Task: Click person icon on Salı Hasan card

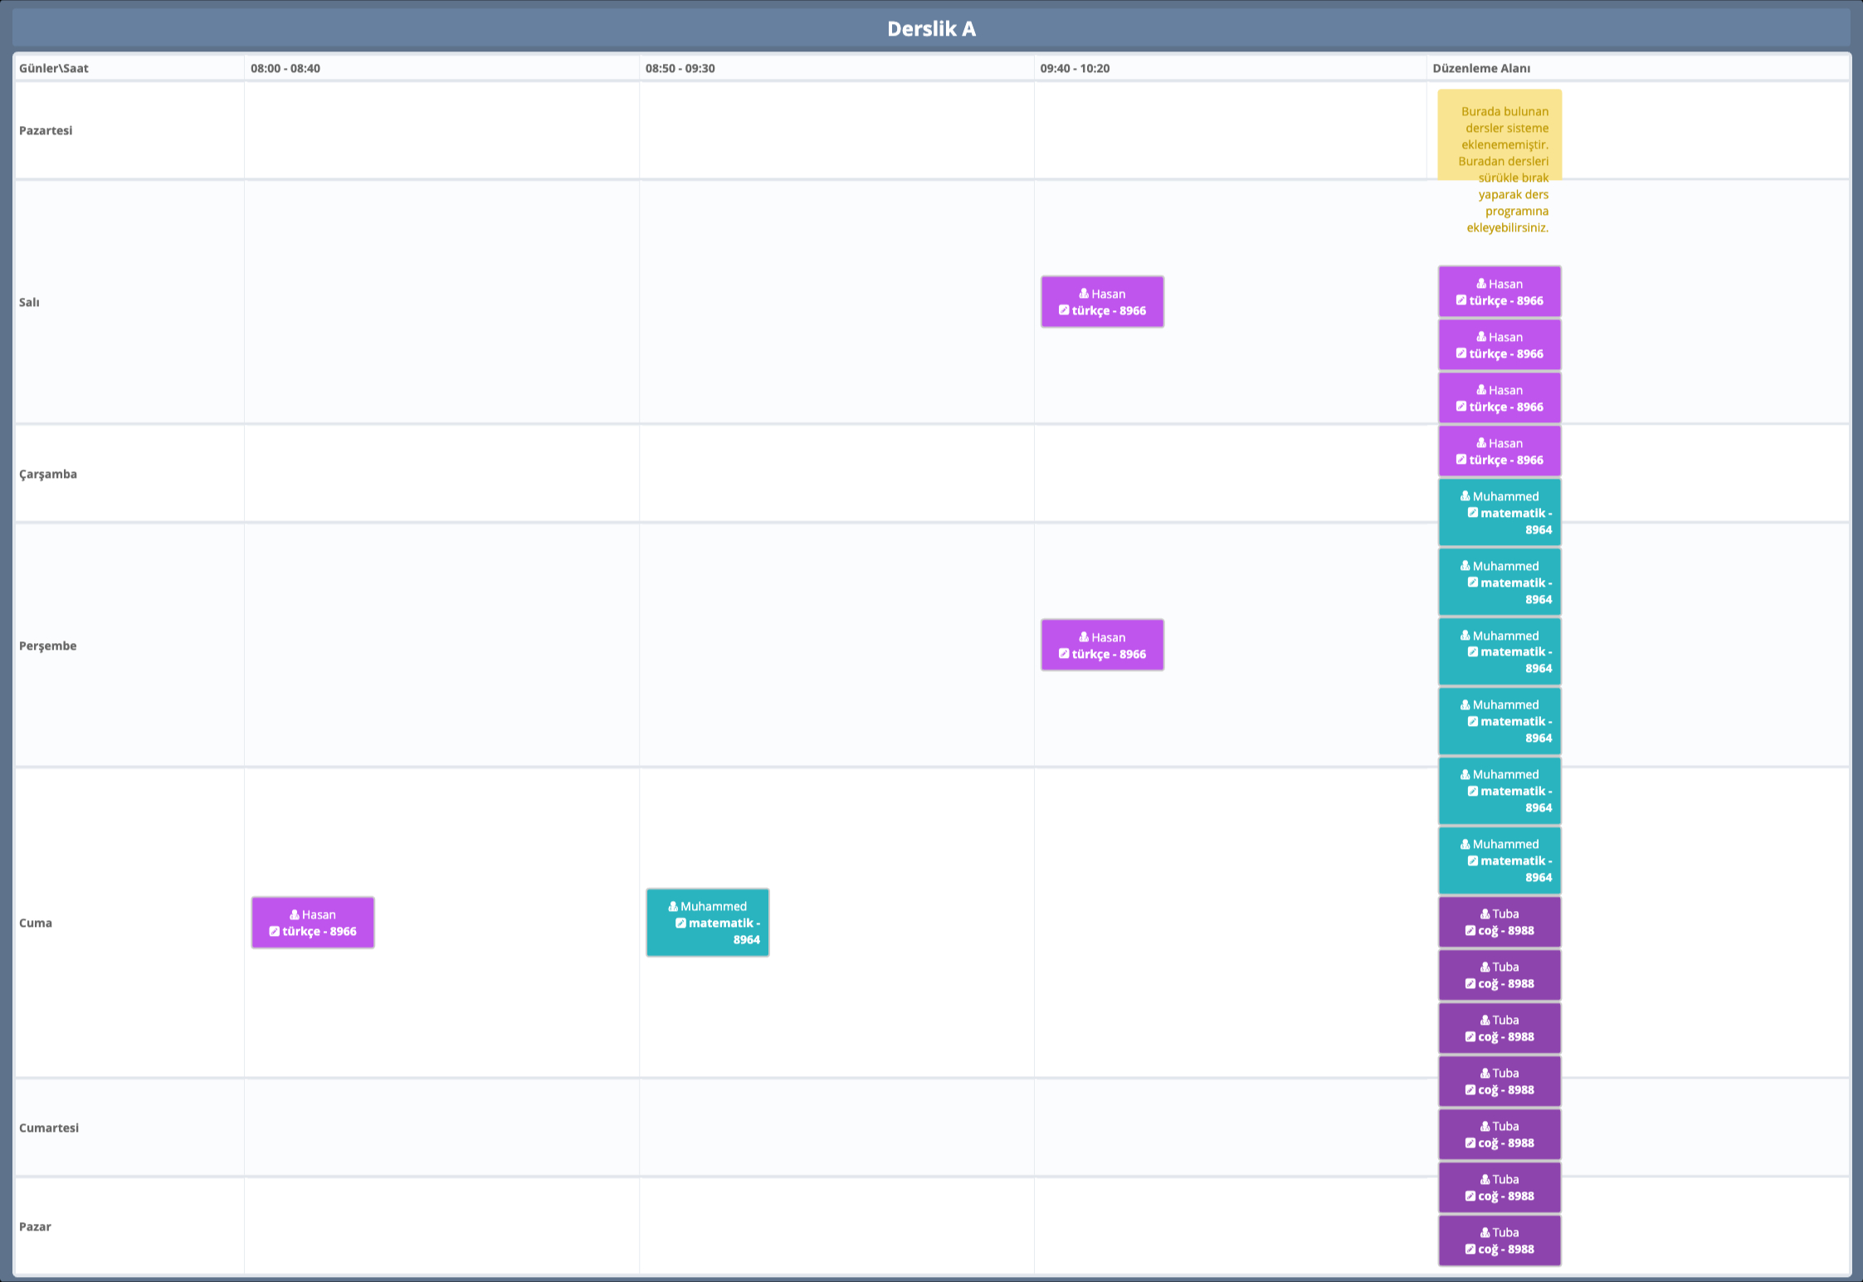Action: tap(1084, 294)
